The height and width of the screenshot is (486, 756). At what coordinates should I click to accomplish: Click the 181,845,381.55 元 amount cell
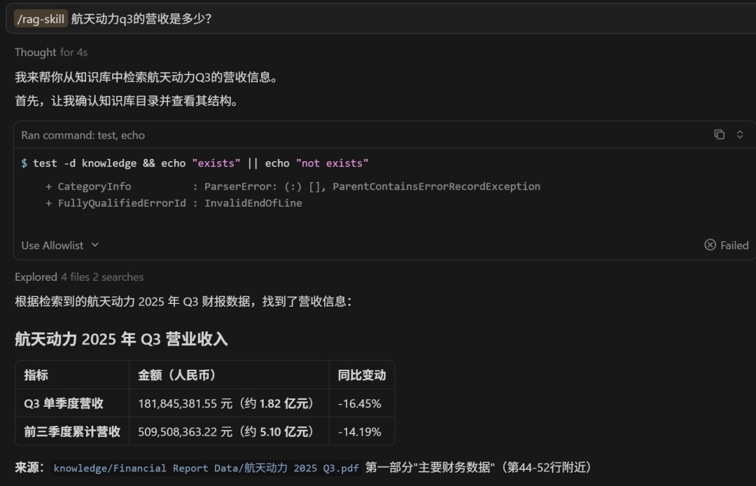(x=225, y=403)
